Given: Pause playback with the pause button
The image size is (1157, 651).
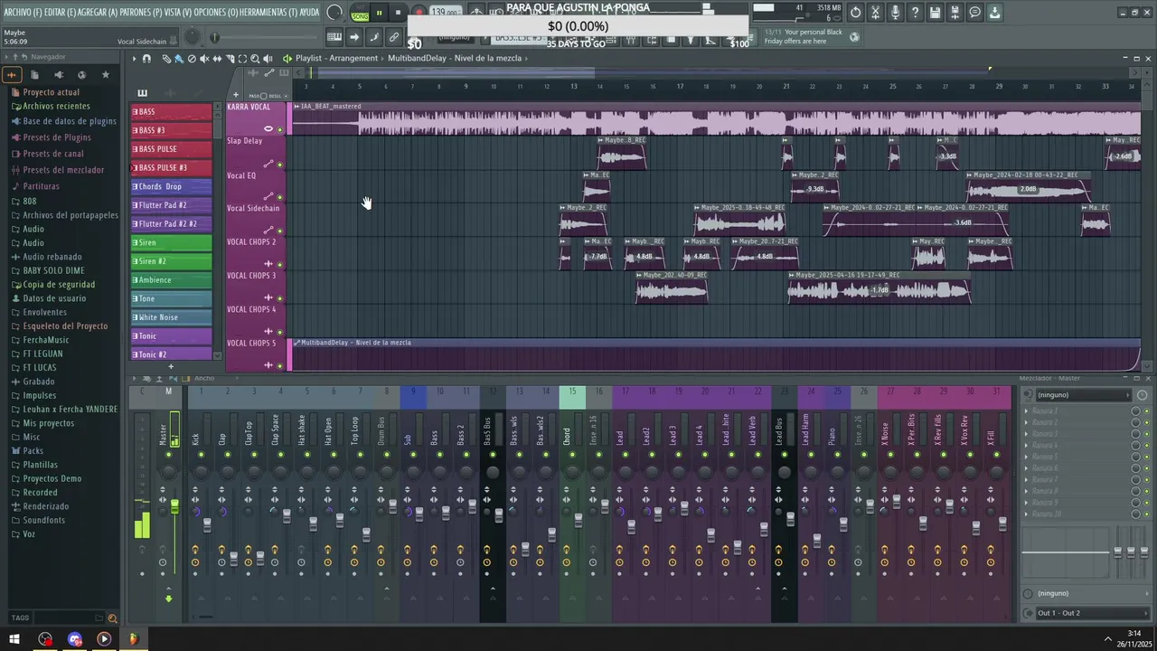Looking at the screenshot, I should click(x=379, y=13).
